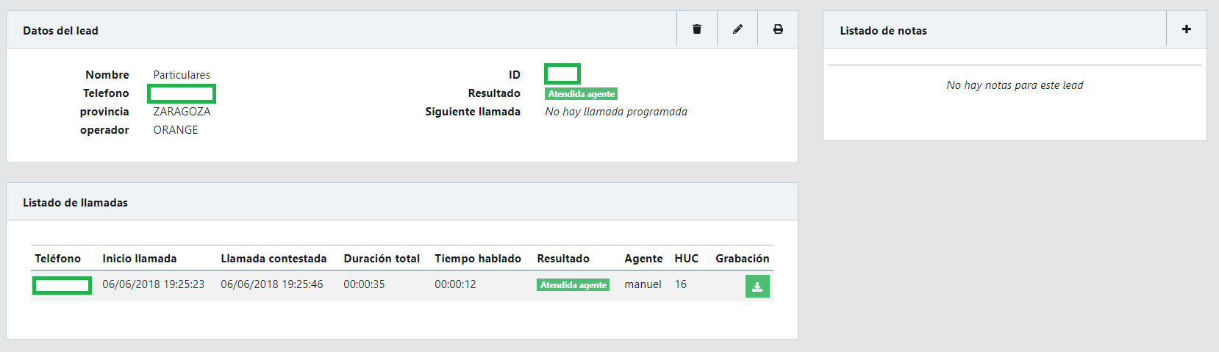The image size is (1219, 352).
Task: Add a new note with plus icon
Action: pyautogui.click(x=1186, y=29)
